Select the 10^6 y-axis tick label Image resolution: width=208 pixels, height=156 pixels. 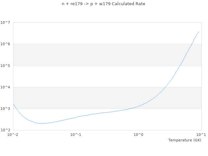click(x=6, y=44)
